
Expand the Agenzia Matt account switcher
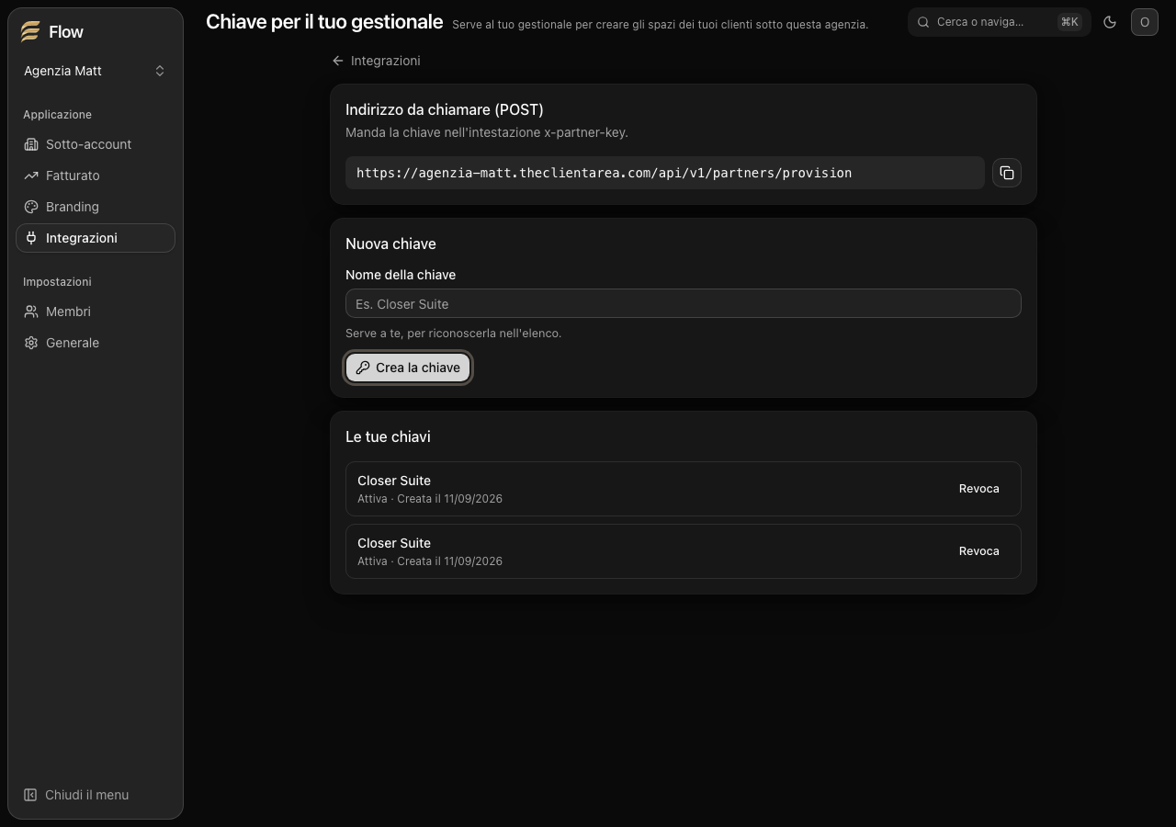(96, 71)
